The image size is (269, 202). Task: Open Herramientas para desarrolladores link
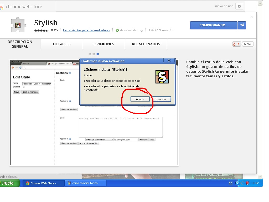tap(86, 30)
